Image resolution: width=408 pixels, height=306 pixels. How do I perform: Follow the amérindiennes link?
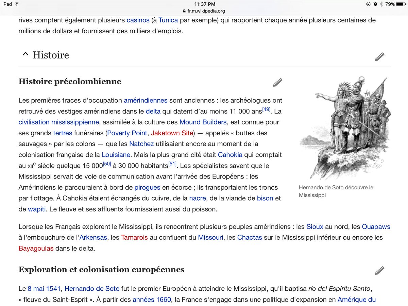tap(146, 100)
